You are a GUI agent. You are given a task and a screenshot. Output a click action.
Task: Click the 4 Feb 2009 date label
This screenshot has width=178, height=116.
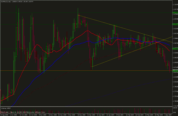(120, 115)
